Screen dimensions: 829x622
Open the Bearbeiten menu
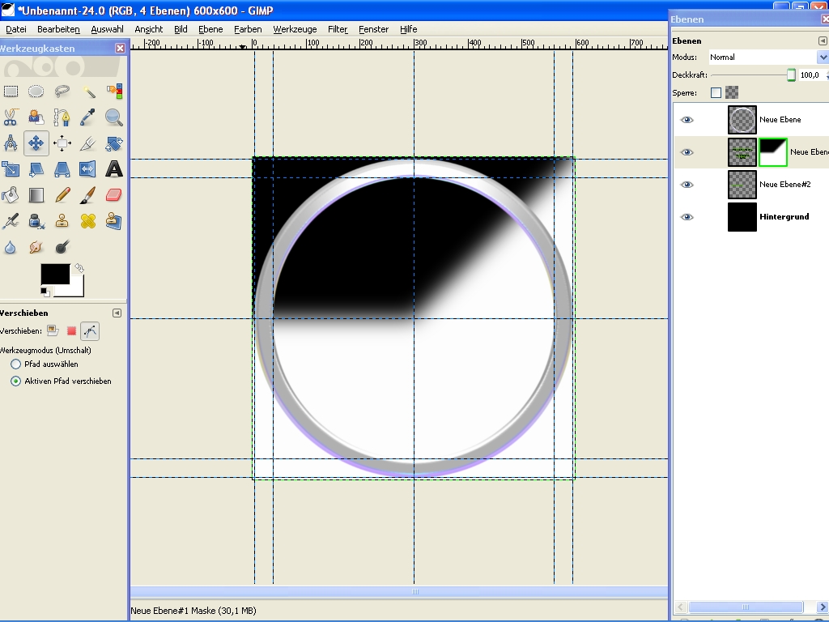click(x=58, y=29)
